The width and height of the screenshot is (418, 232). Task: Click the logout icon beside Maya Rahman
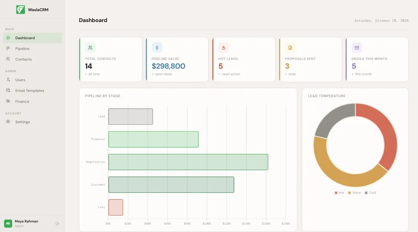pyautogui.click(x=57, y=224)
